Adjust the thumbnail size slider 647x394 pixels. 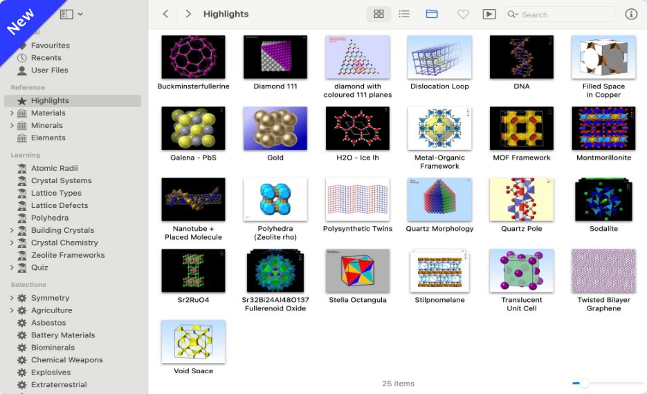(584, 383)
